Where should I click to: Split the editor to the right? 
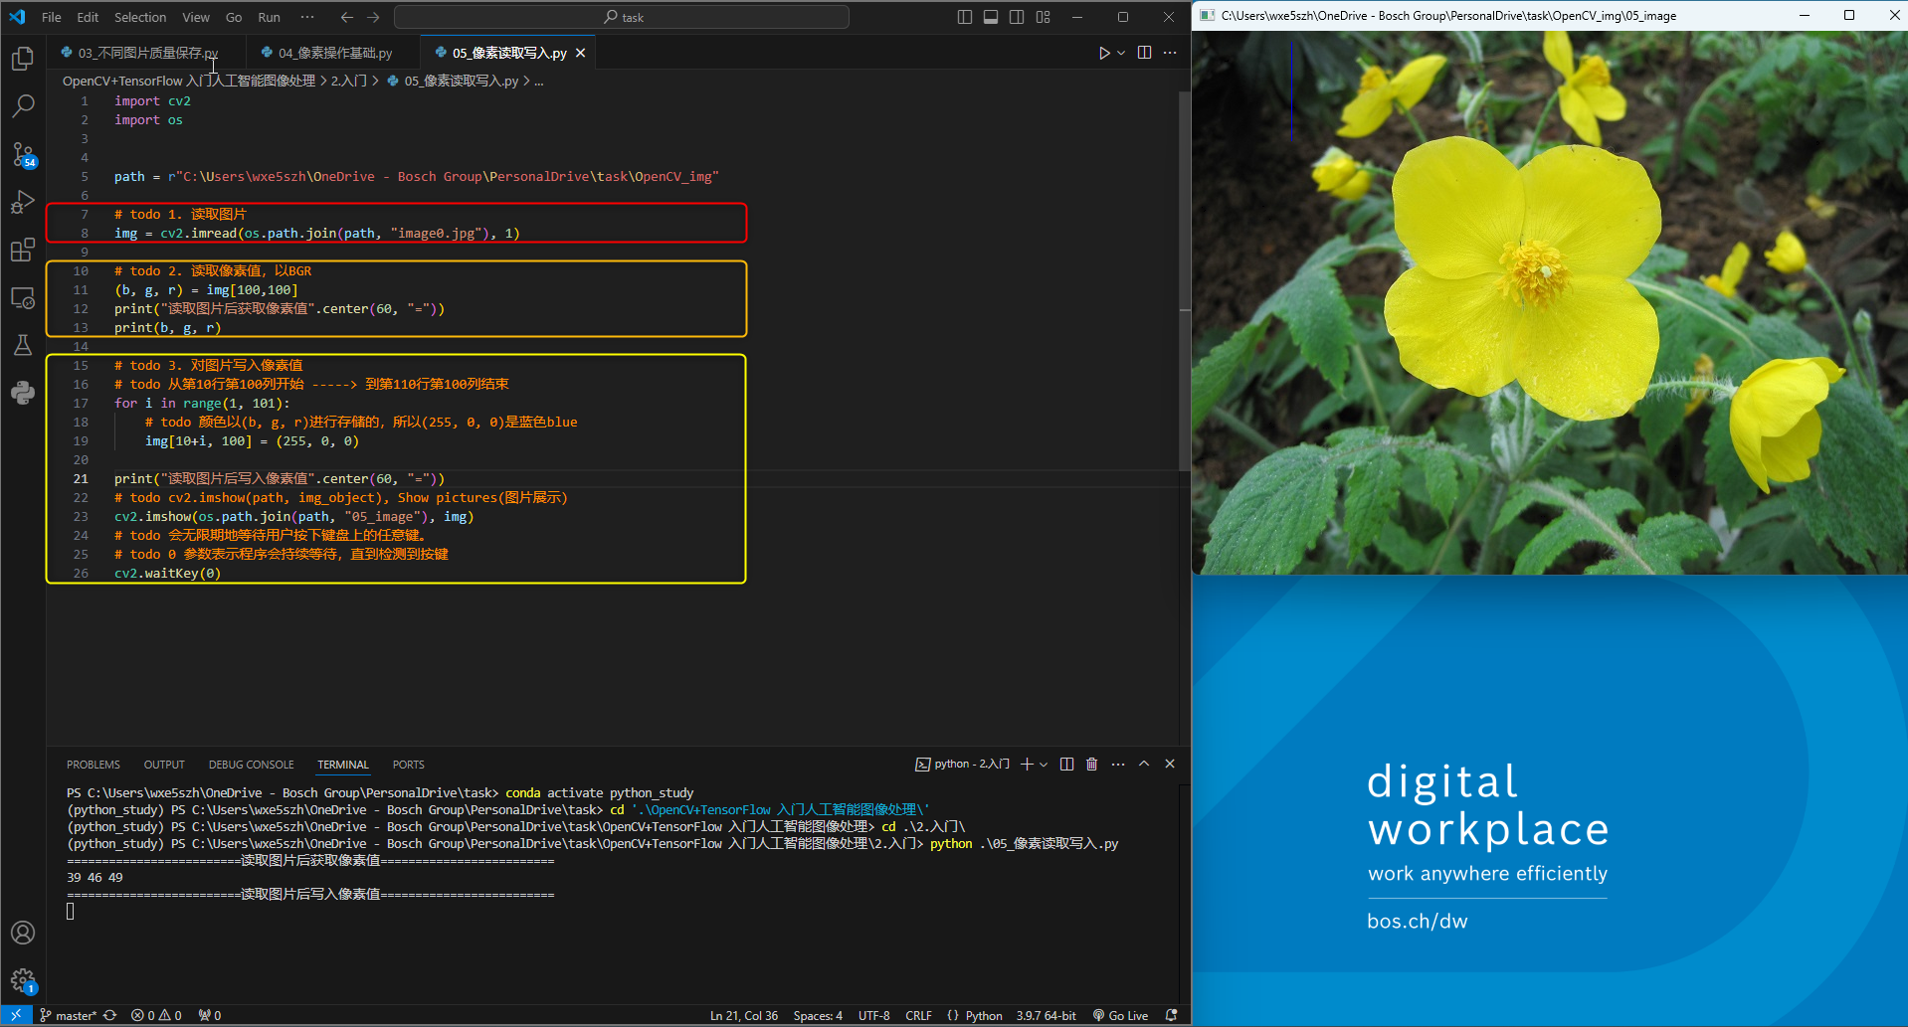click(x=1145, y=53)
